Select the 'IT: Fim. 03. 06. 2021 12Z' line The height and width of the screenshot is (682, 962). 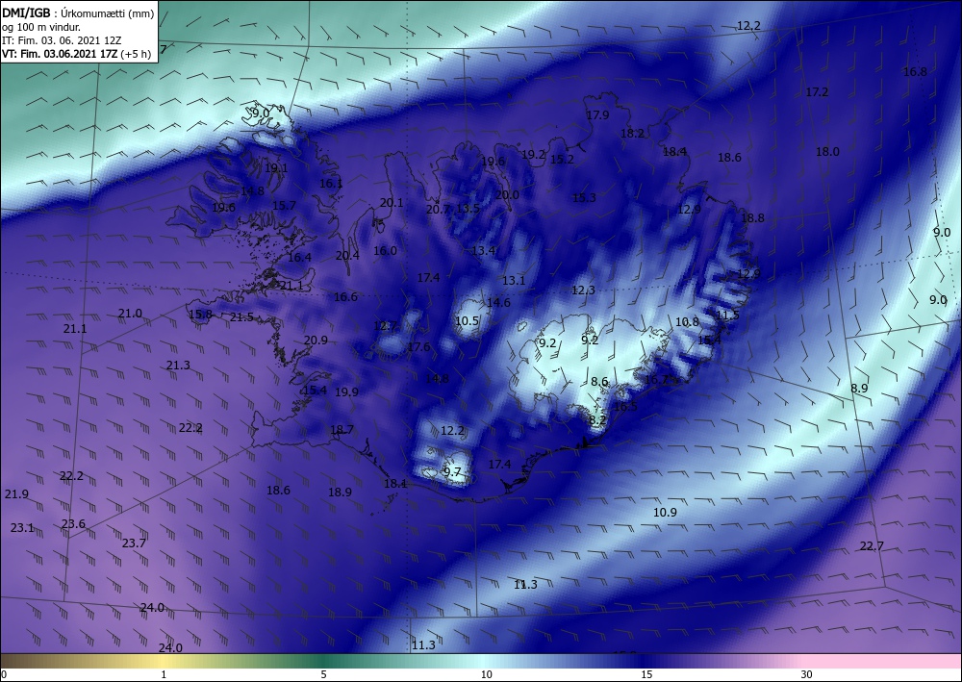click(x=62, y=40)
